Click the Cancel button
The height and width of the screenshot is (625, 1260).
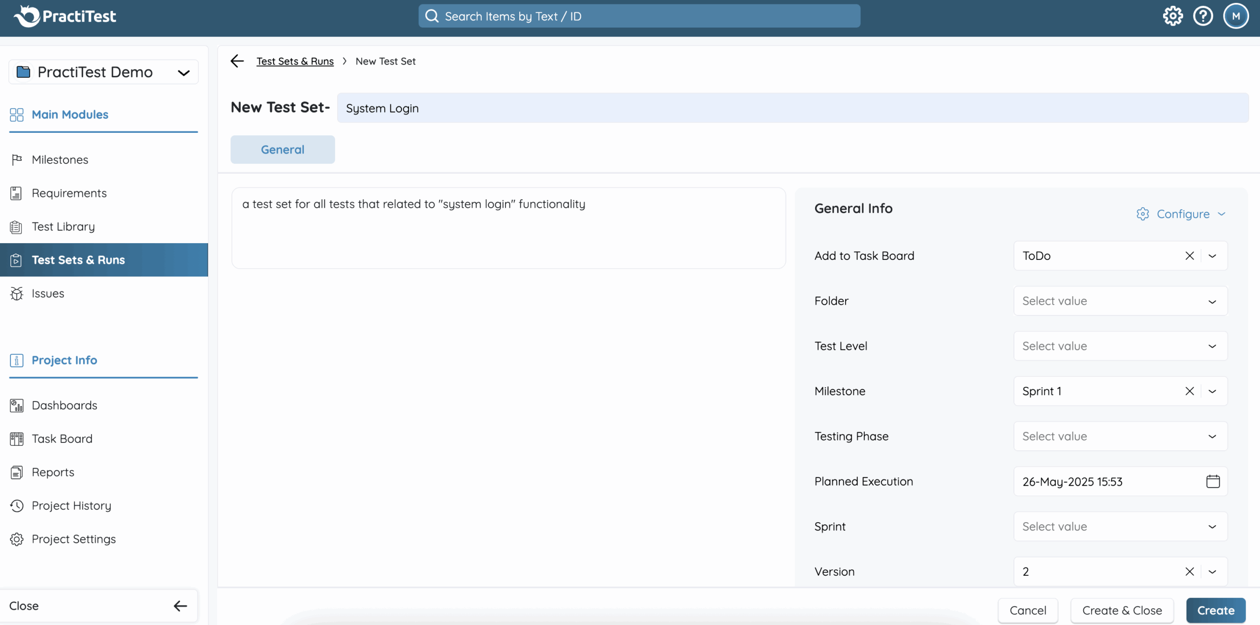click(1028, 611)
